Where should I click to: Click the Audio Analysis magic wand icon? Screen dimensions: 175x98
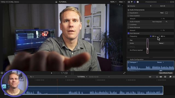coord(166,22)
